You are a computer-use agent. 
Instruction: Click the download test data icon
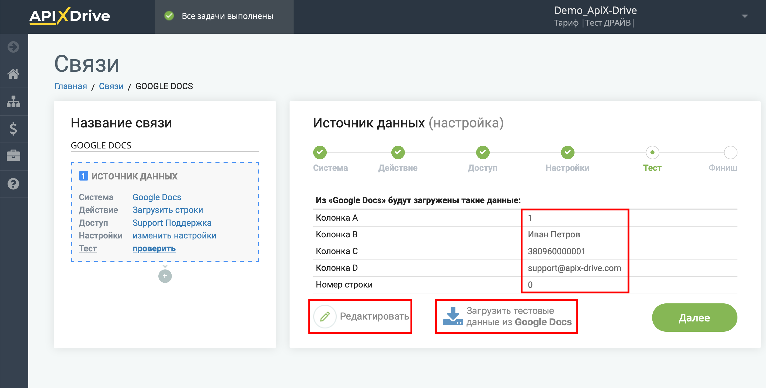click(452, 316)
